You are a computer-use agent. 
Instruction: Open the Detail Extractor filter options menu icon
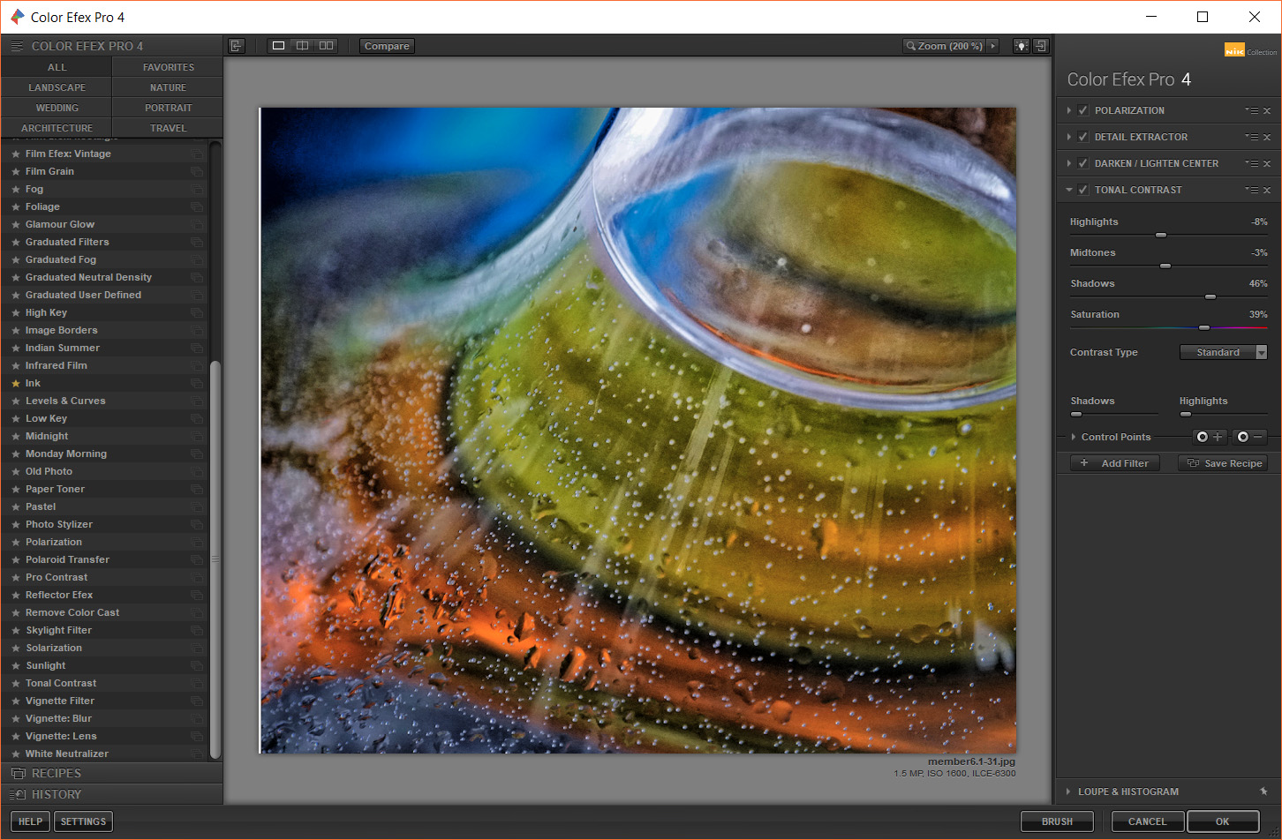tap(1251, 138)
